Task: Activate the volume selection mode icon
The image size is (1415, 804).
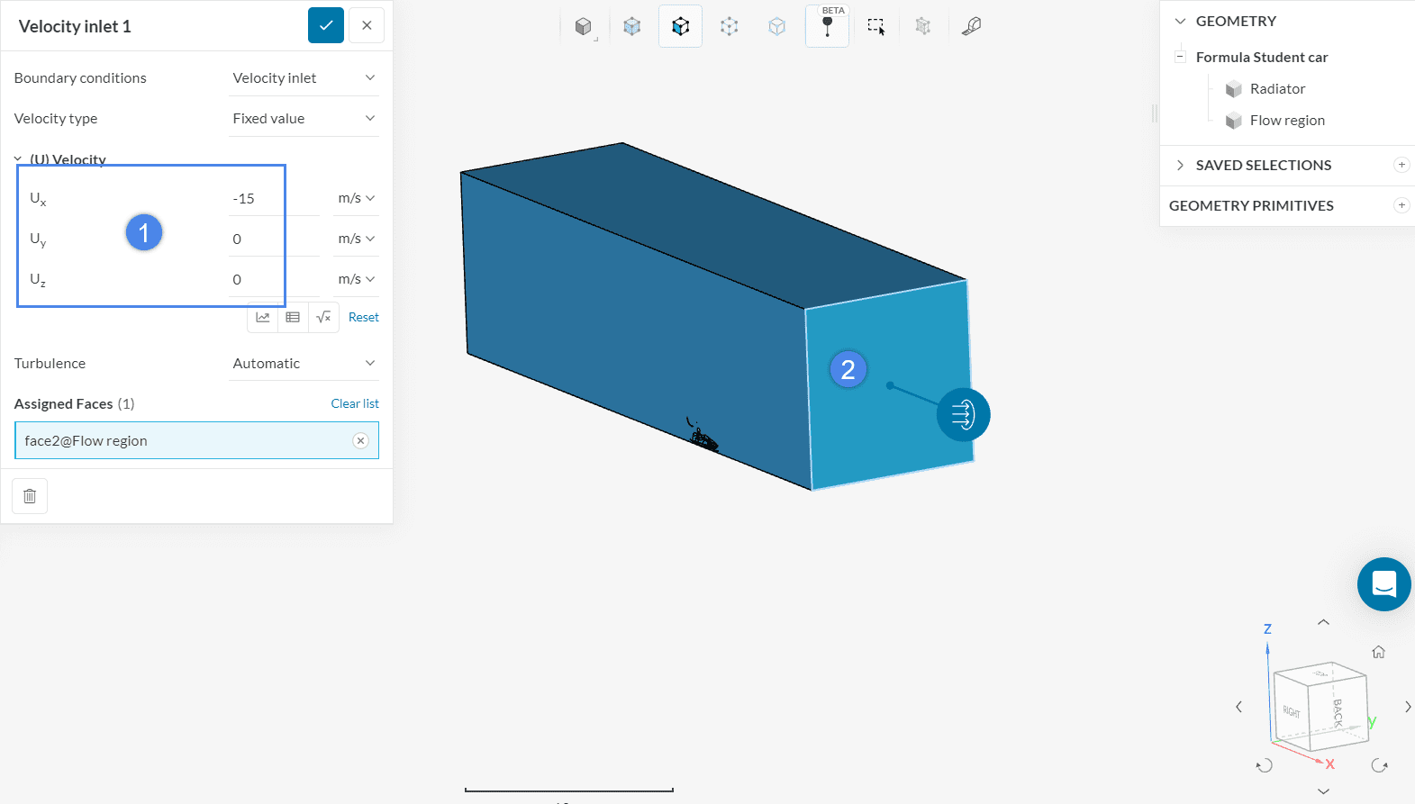Action: pos(632,27)
